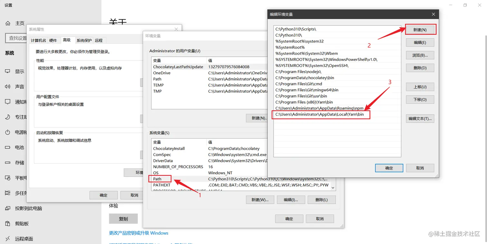This screenshot has width=487, height=244.
Task: Select the Git\usr\bin path entry
Action: pos(337,96)
